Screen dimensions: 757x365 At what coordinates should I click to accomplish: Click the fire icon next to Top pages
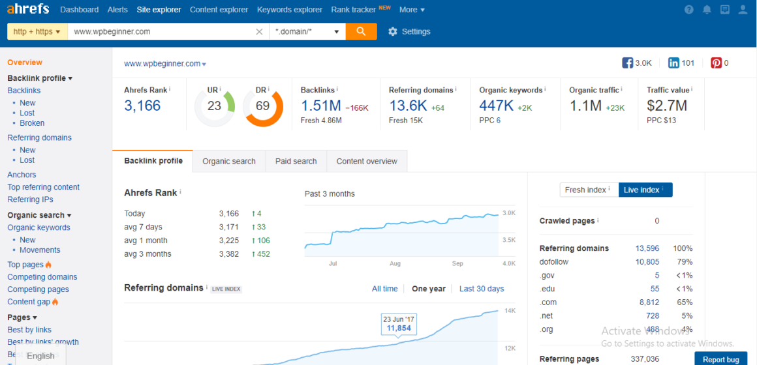click(x=48, y=265)
